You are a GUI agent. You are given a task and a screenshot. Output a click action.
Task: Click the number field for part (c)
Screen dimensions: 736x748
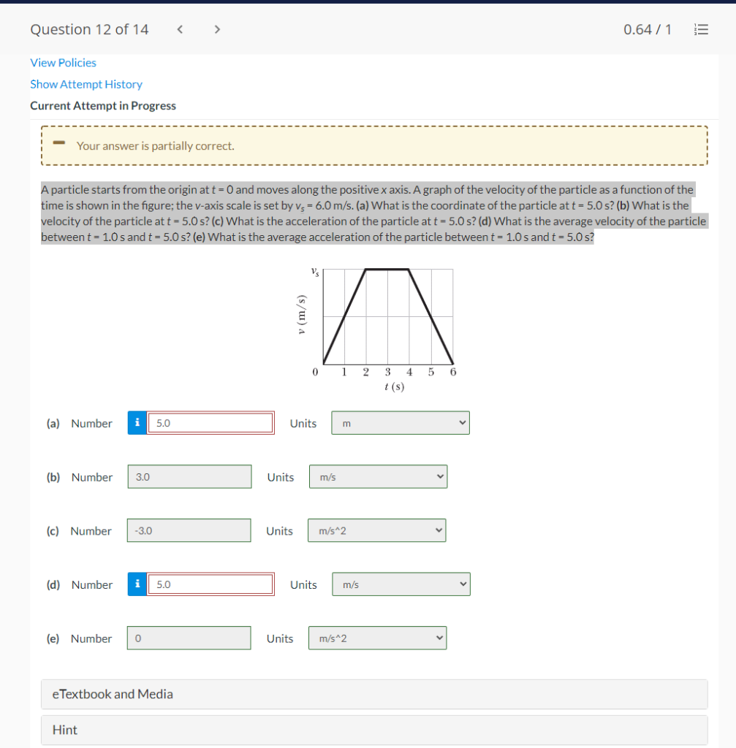[x=189, y=530]
